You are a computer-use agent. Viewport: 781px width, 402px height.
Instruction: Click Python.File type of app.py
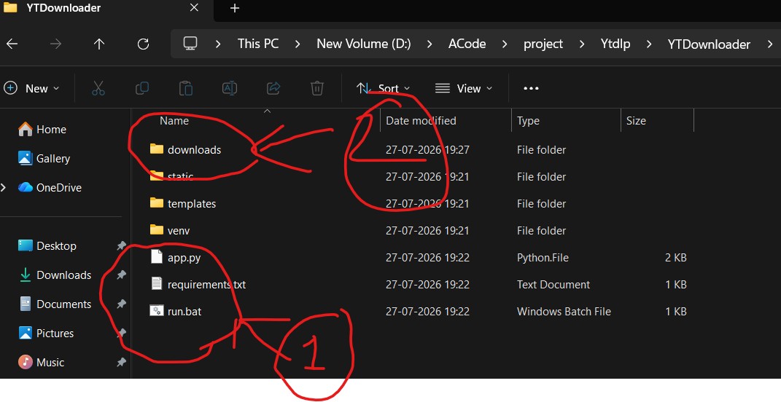[543, 258]
